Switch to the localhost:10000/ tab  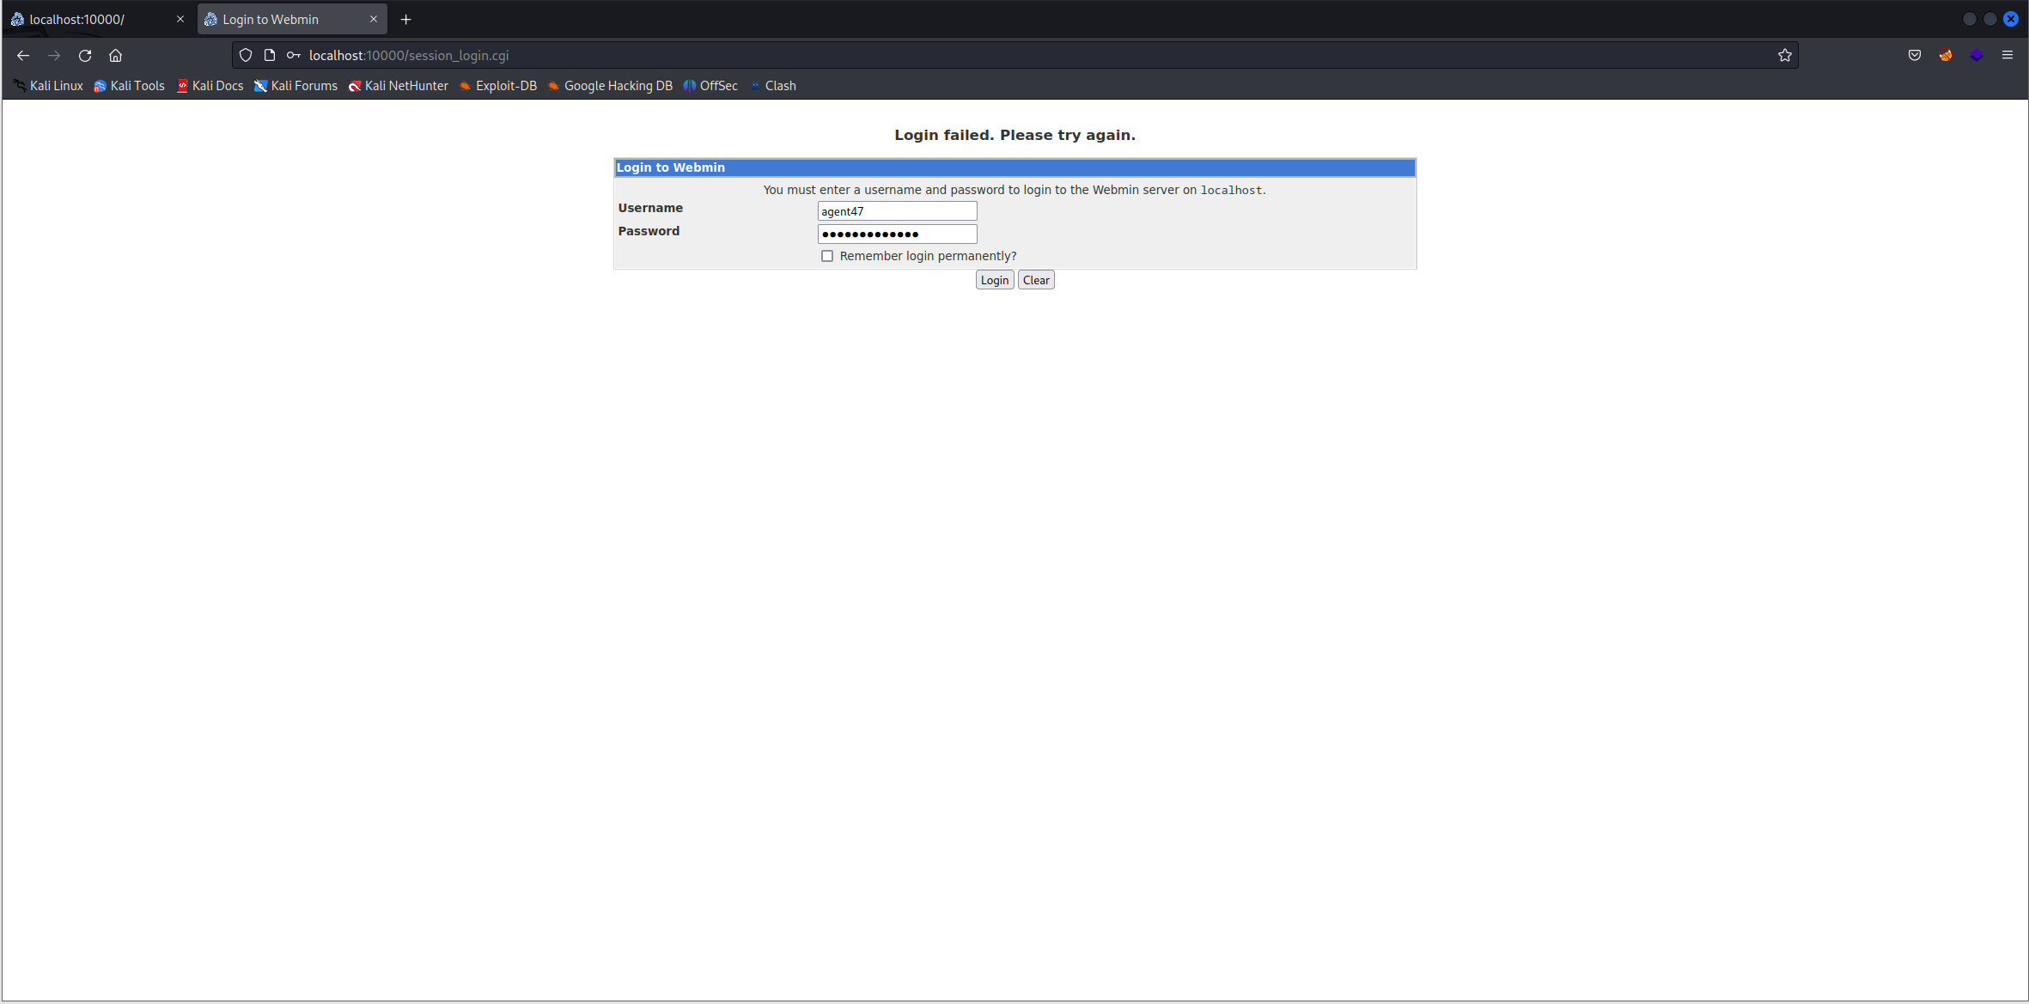[86, 19]
